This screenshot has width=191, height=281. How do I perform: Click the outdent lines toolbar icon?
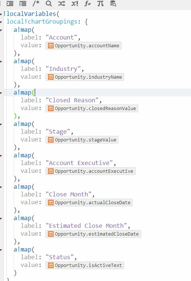(x=23, y=4)
